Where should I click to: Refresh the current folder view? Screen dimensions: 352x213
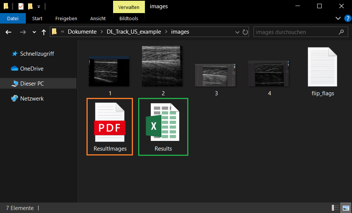245,32
